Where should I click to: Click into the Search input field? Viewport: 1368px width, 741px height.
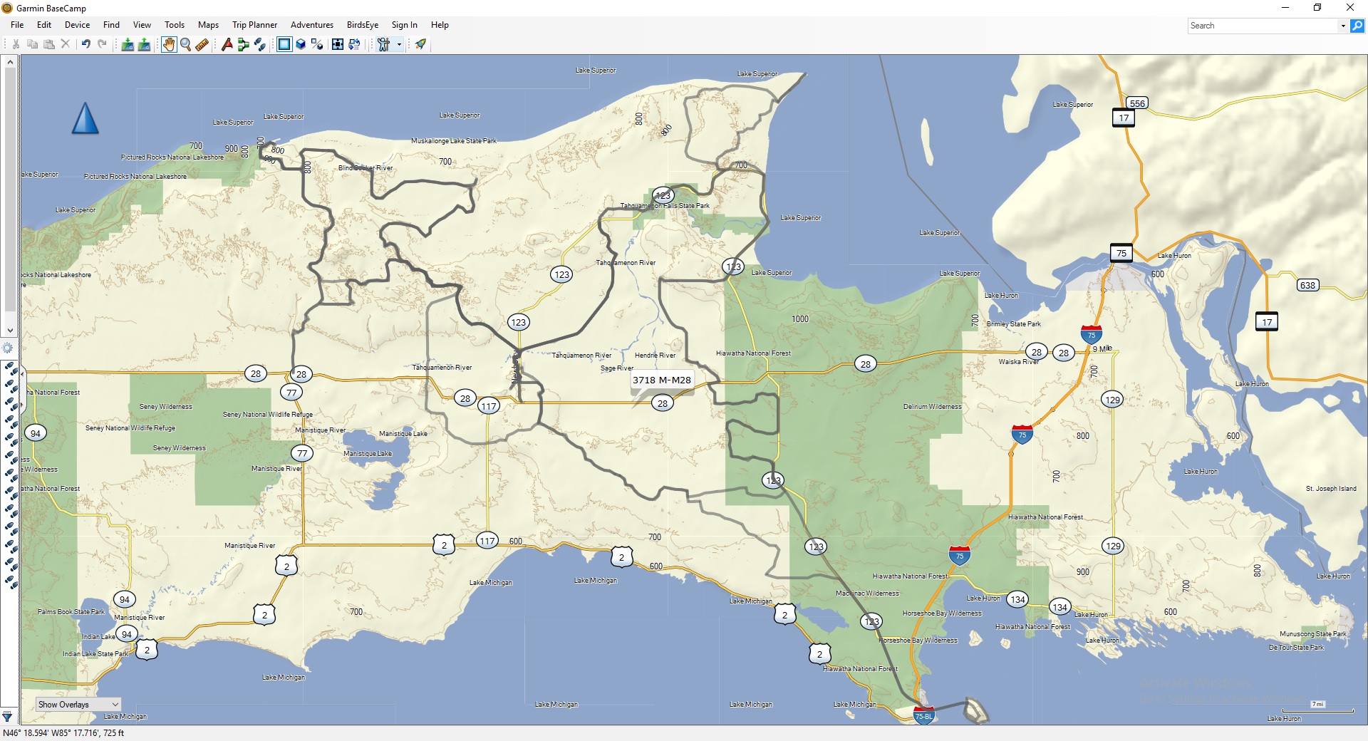coord(1263,26)
